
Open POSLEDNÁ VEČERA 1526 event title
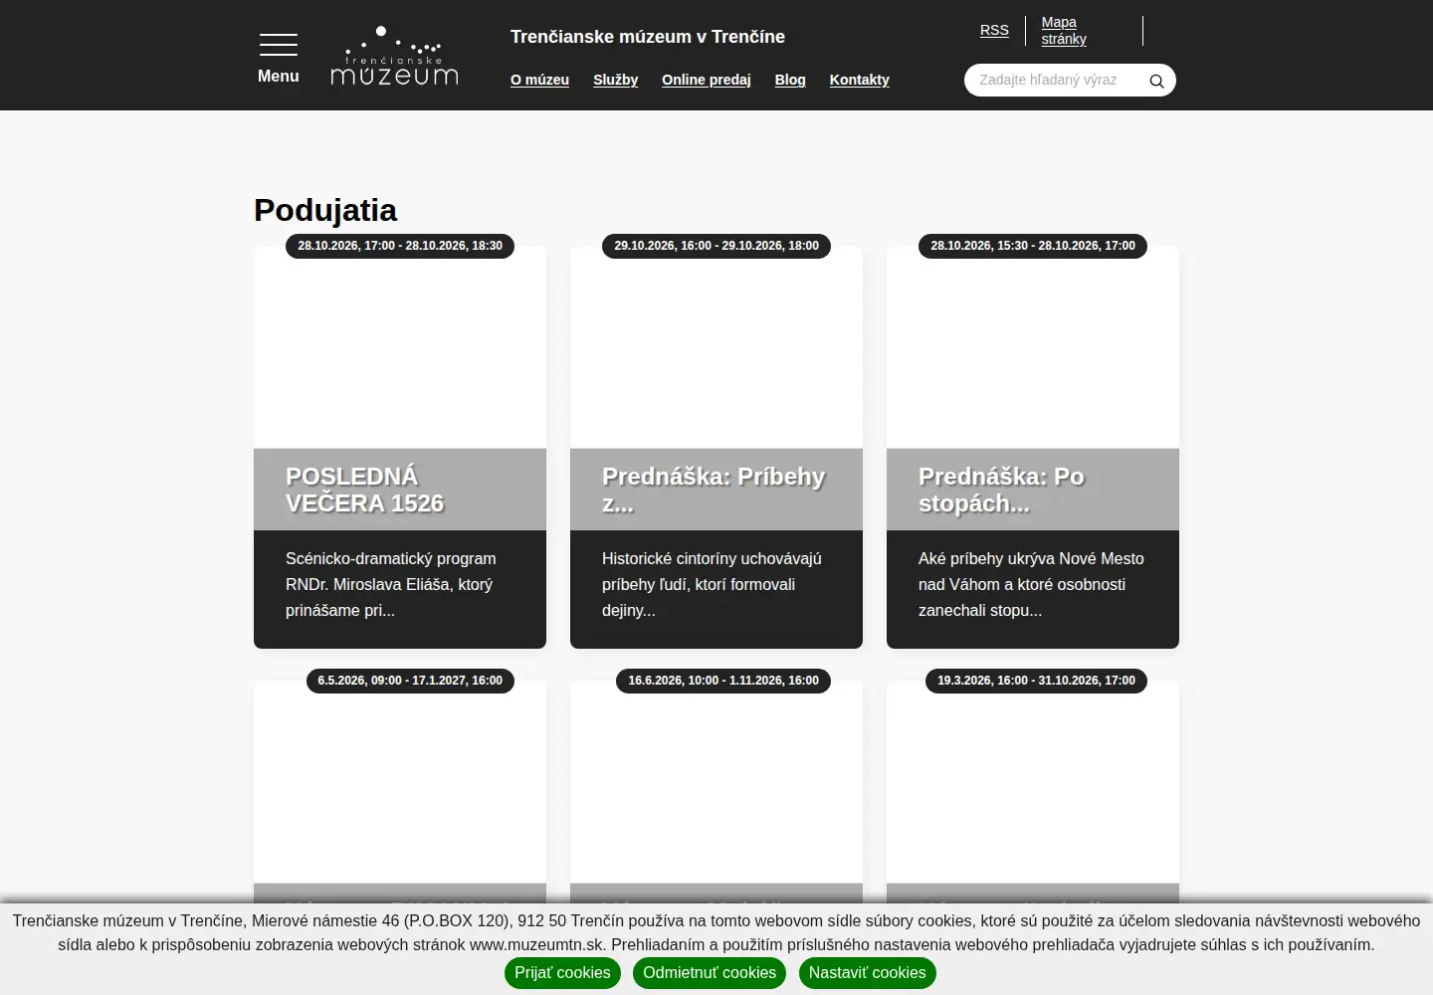365,490
